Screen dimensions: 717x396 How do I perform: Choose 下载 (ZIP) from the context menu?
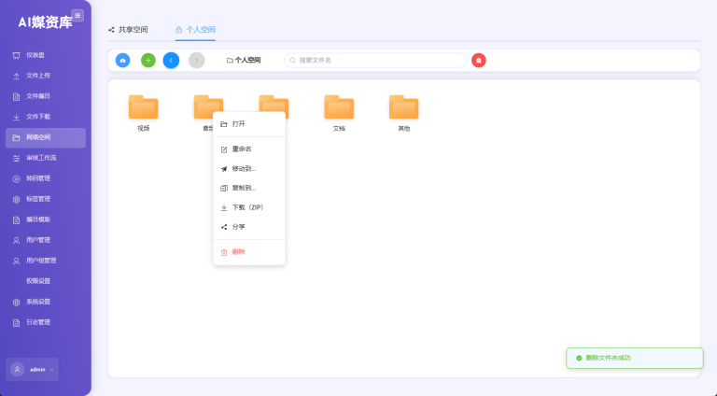247,207
